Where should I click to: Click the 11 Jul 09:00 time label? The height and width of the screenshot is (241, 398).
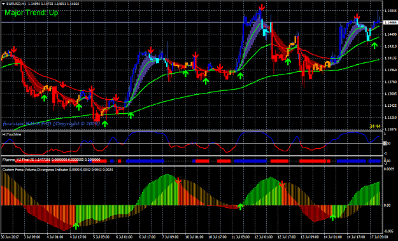tap(240, 237)
